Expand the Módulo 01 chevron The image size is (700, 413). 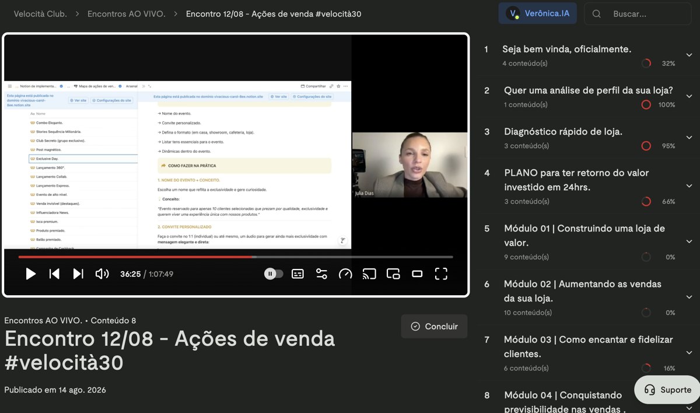689,242
